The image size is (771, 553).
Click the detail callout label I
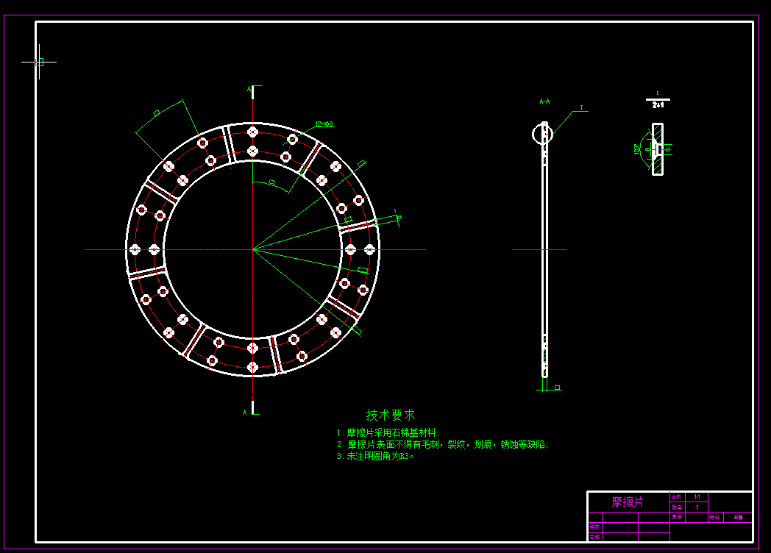[581, 107]
